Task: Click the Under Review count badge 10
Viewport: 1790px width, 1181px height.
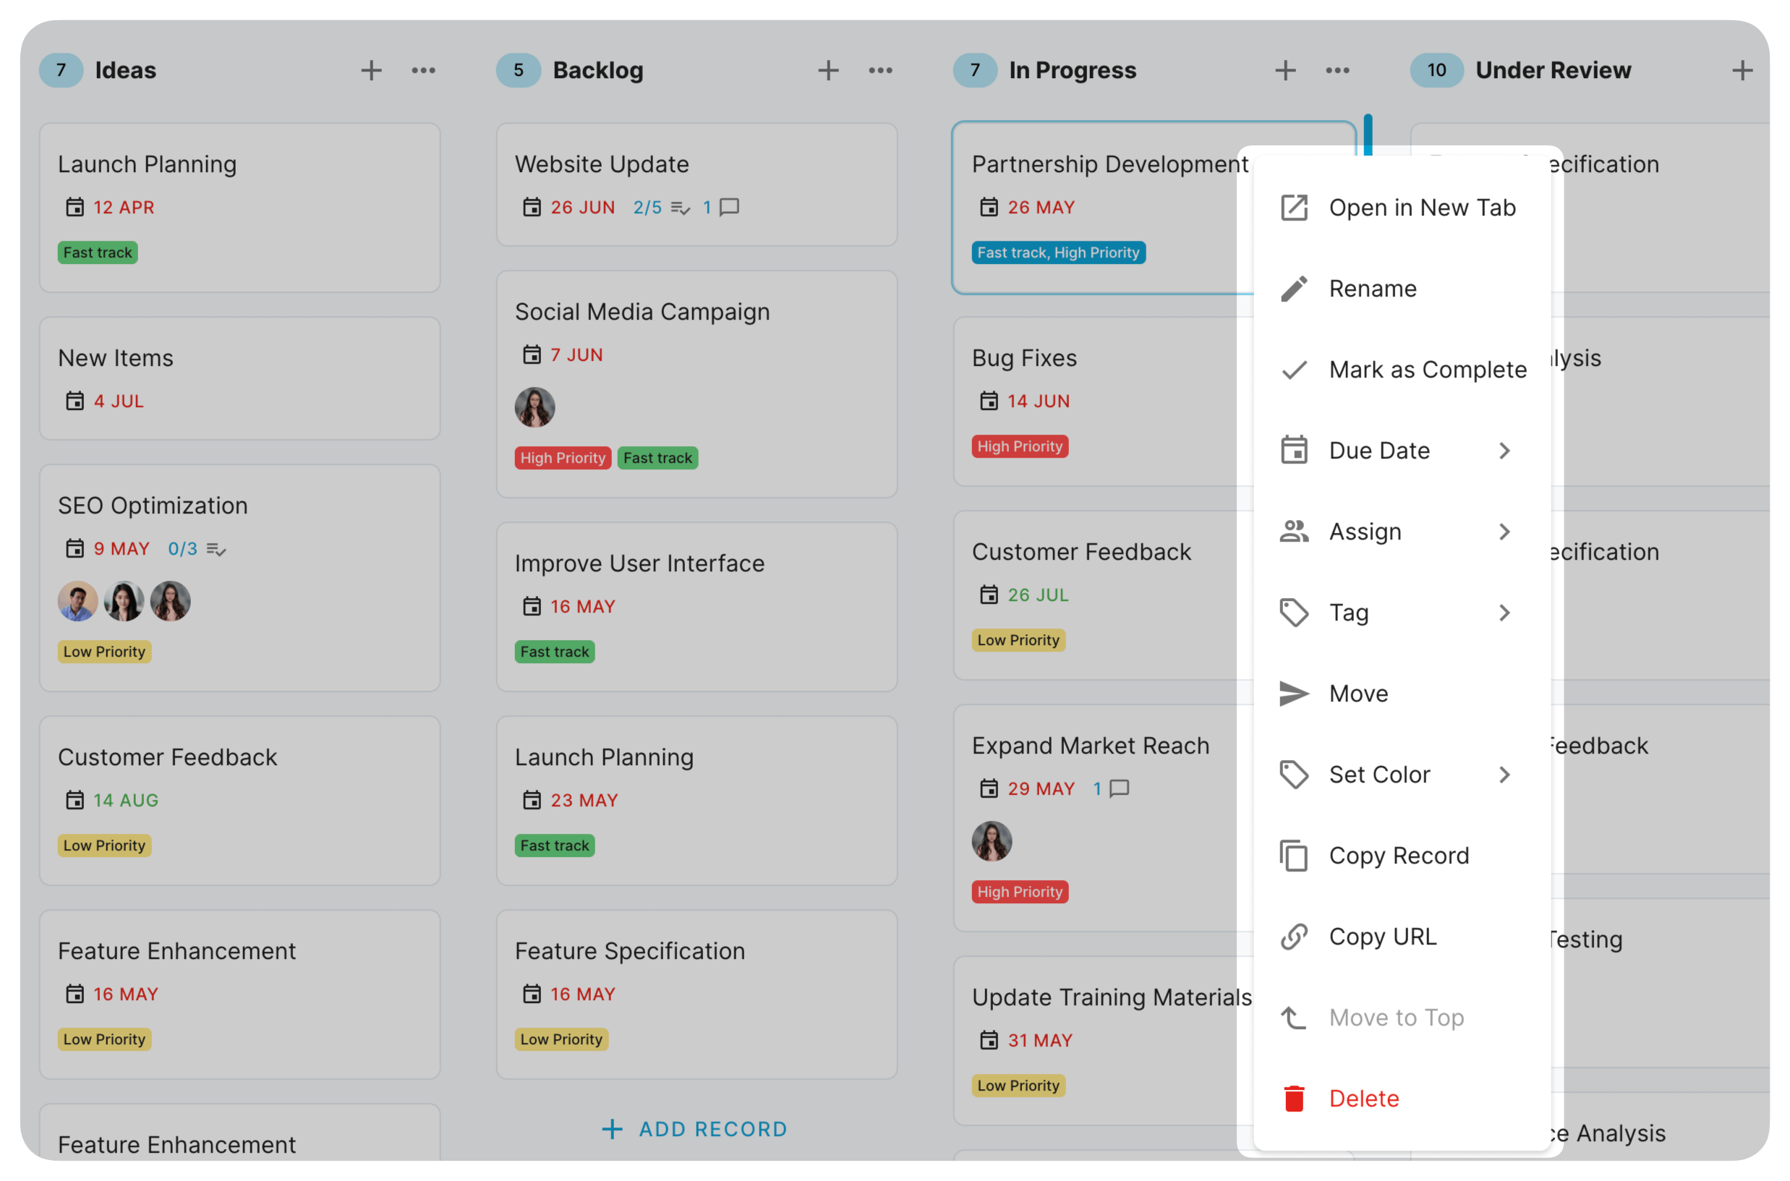Action: pyautogui.click(x=1437, y=71)
